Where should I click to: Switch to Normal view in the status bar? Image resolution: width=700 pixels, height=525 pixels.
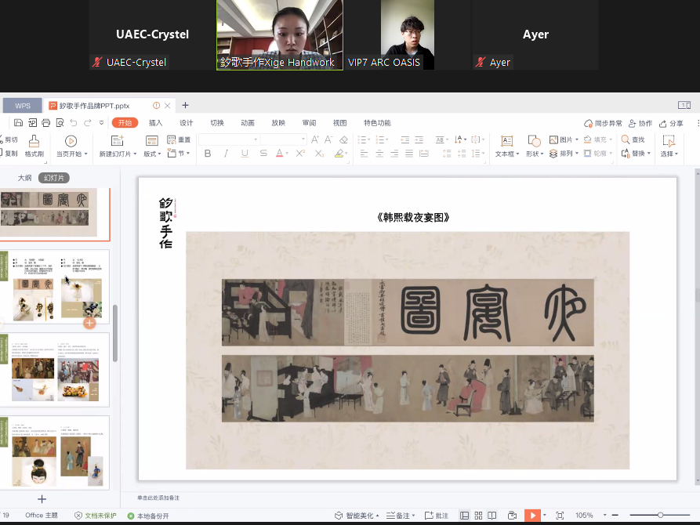[464, 516]
